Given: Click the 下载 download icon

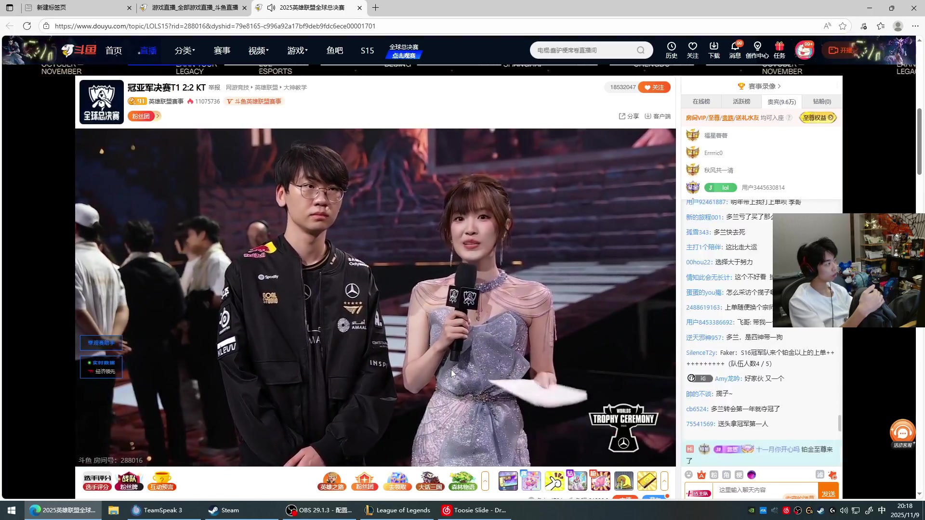Looking at the screenshot, I should 714,50.
